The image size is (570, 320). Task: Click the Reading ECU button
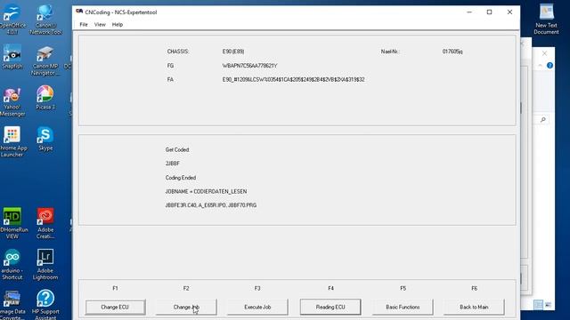pos(330,307)
